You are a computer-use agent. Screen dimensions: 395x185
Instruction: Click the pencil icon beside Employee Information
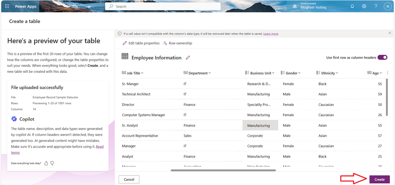tap(188, 58)
